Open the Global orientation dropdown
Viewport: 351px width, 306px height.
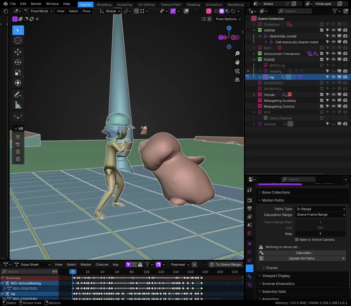[110, 11]
